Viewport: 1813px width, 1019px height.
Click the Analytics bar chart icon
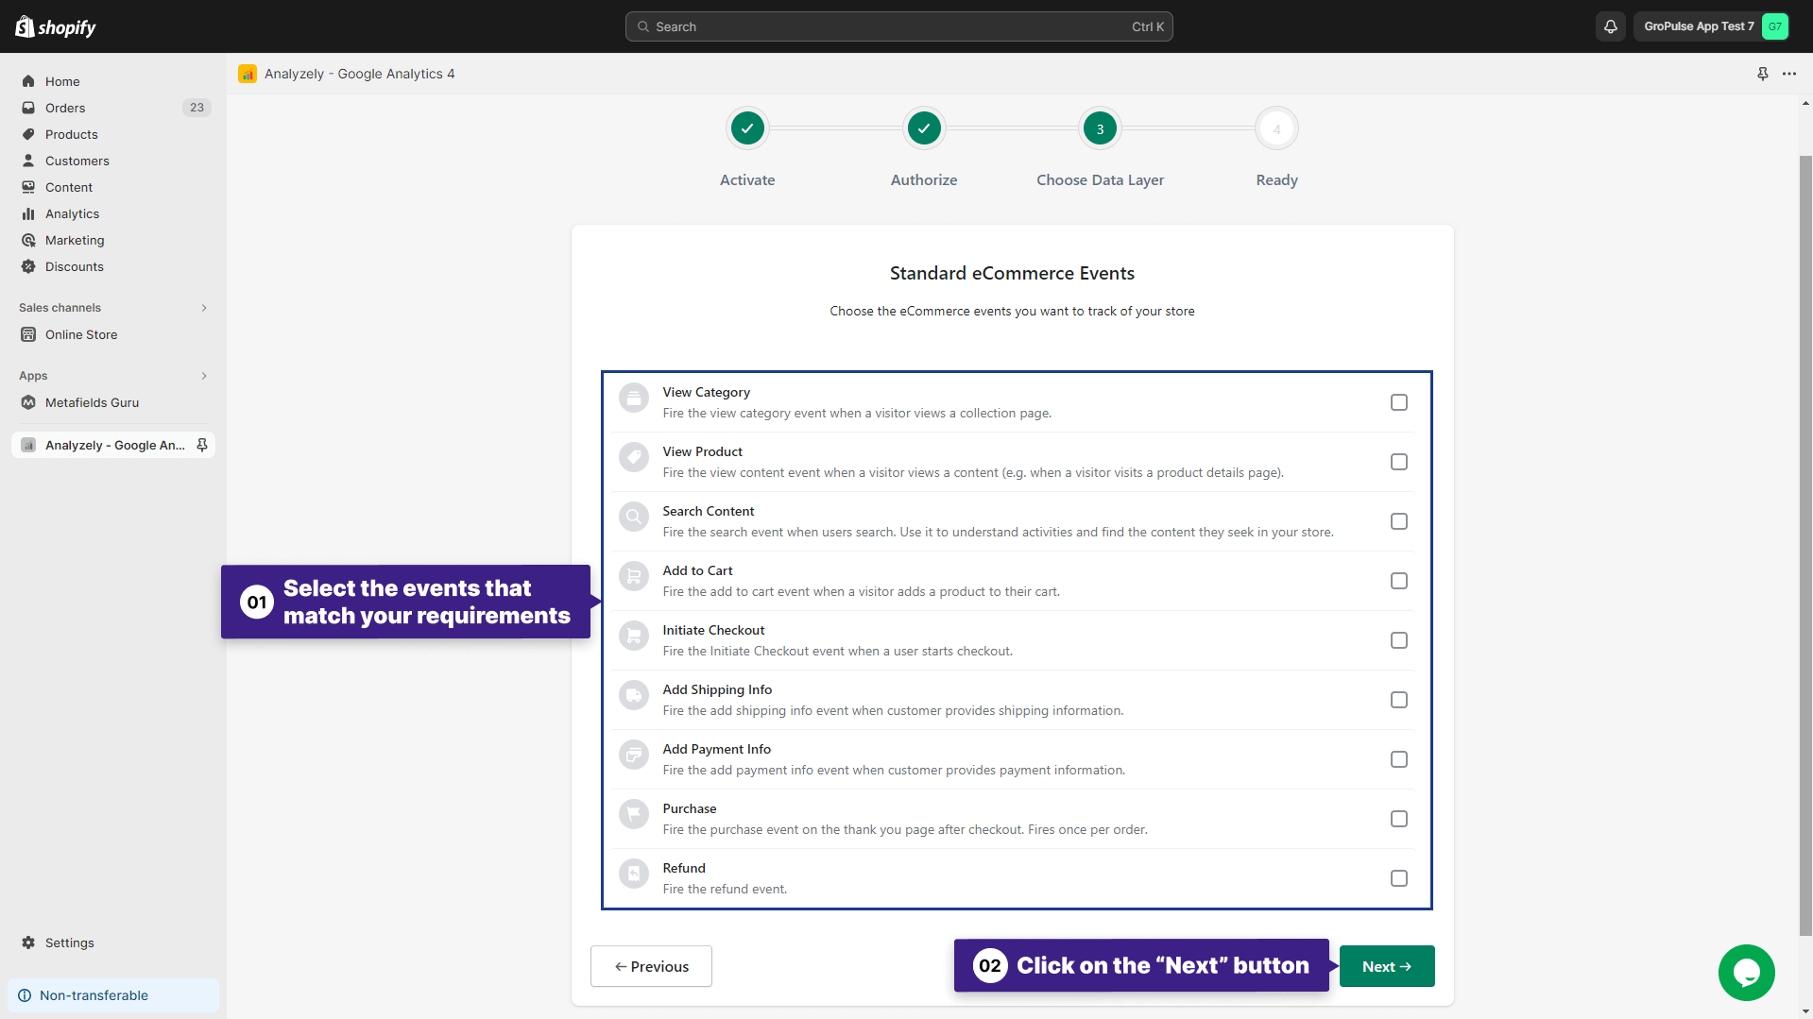tap(28, 213)
